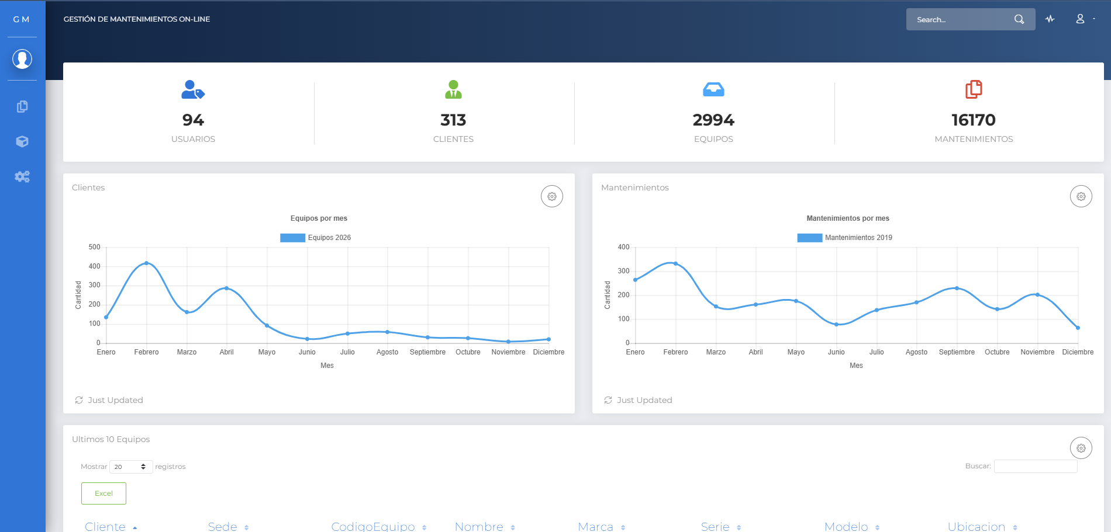The height and width of the screenshot is (532, 1111).
Task: Click the Mantenimientos red copy icon
Action: pyautogui.click(x=974, y=89)
